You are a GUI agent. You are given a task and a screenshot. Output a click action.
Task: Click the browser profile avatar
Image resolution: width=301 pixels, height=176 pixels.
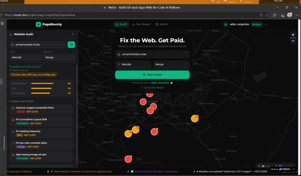[x=289, y=15]
